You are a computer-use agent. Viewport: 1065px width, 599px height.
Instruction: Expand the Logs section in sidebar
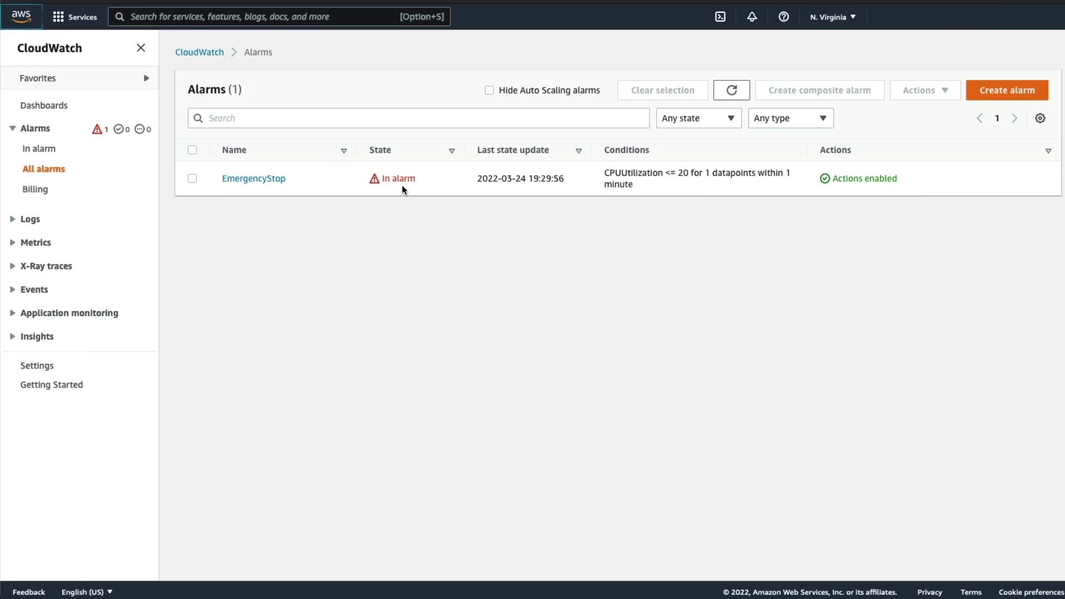(x=29, y=219)
